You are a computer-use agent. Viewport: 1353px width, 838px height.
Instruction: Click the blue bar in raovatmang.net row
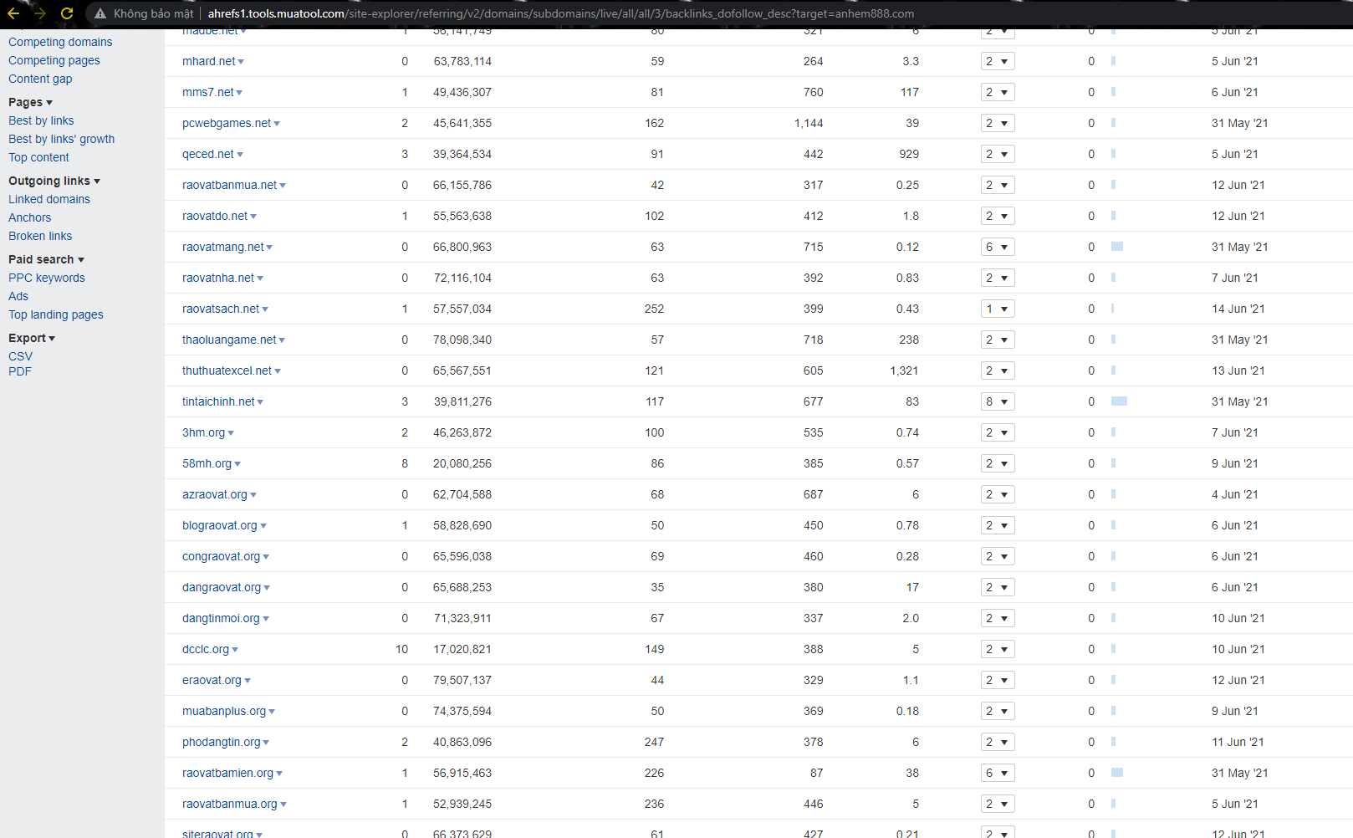coord(1117,247)
